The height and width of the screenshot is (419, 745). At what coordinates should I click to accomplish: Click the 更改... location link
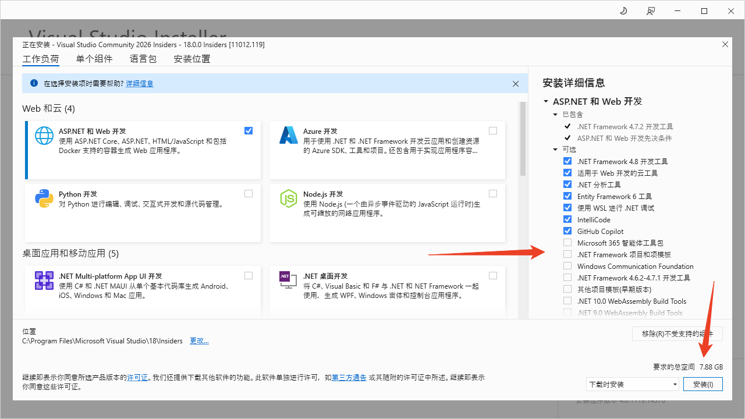(199, 341)
